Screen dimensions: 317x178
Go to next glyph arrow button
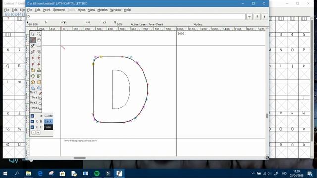tap(265, 17)
